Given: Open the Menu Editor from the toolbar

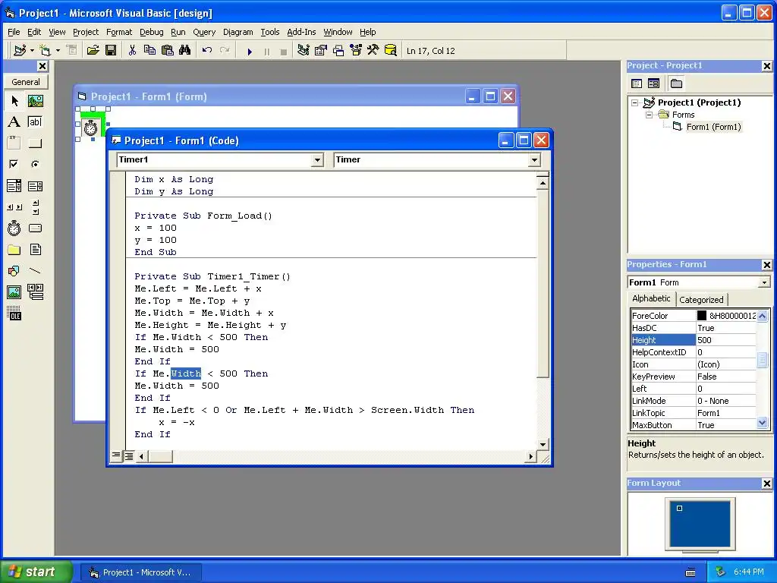Looking at the screenshot, I should [72, 50].
